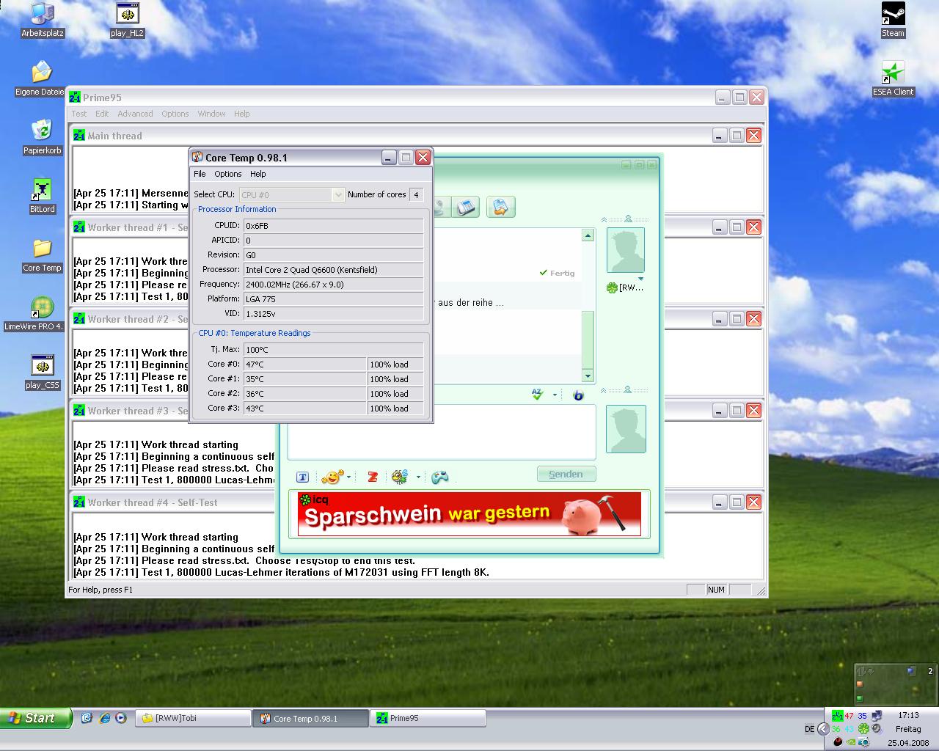Switch to Core Temp 0.98.1 taskbar button
Viewport: 939px width, 751px height.
pyautogui.click(x=311, y=719)
